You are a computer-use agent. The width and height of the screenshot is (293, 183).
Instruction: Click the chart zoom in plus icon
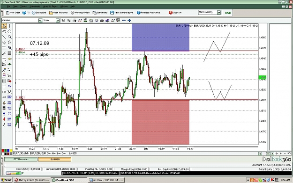pos(129,20)
